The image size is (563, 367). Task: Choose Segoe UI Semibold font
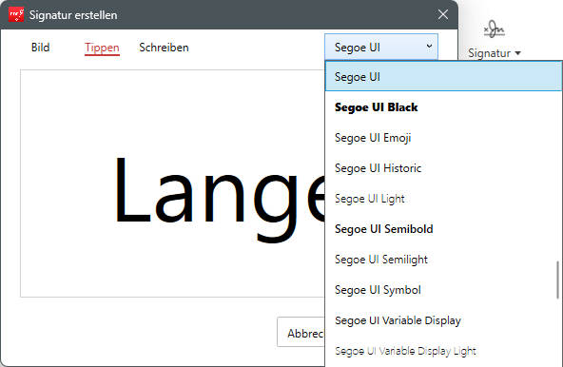pos(443,229)
